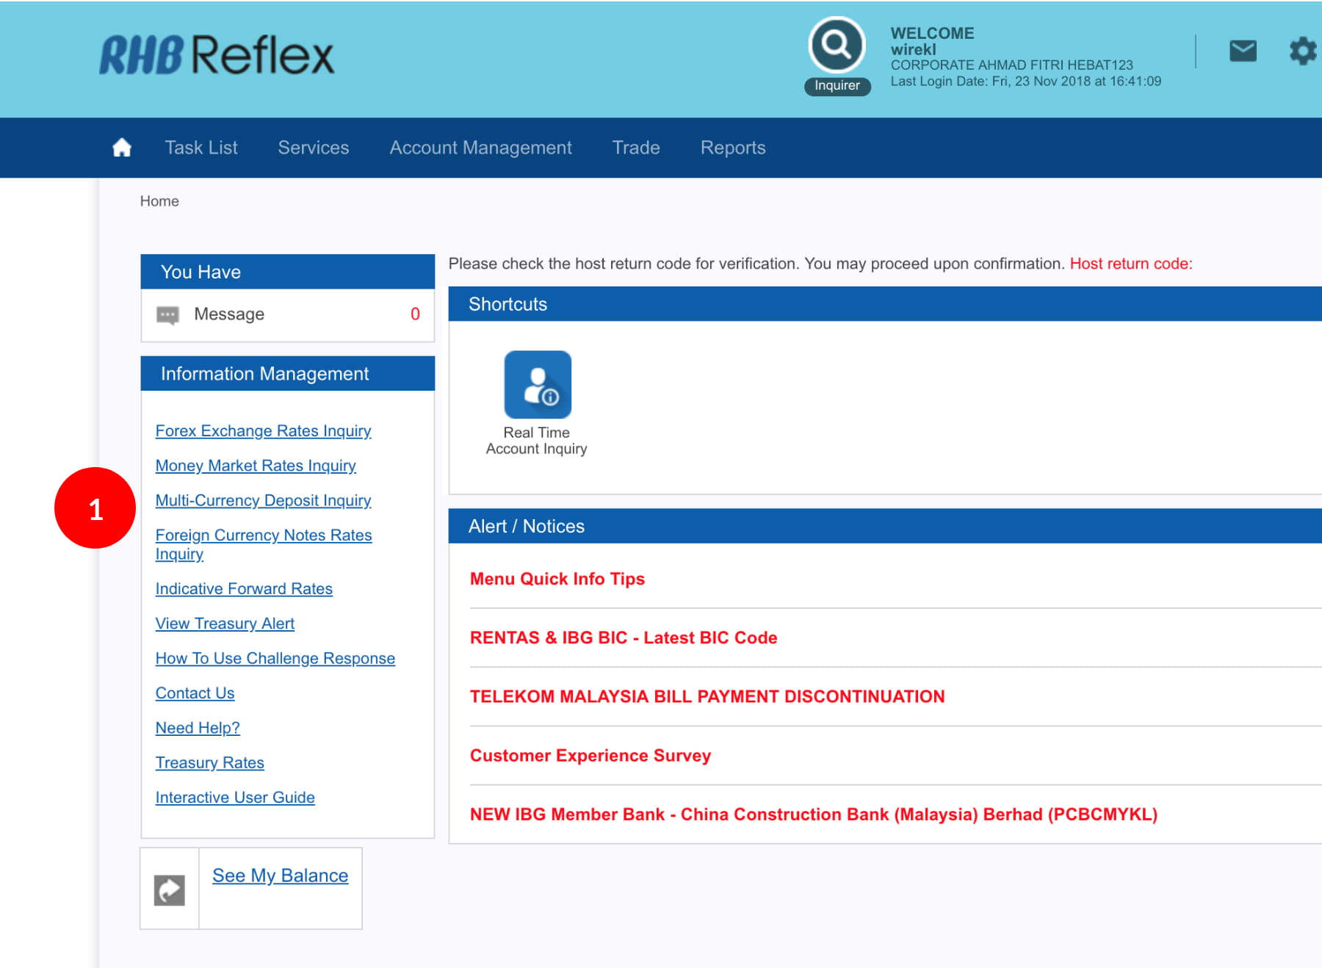Click the unread message count number

(415, 314)
